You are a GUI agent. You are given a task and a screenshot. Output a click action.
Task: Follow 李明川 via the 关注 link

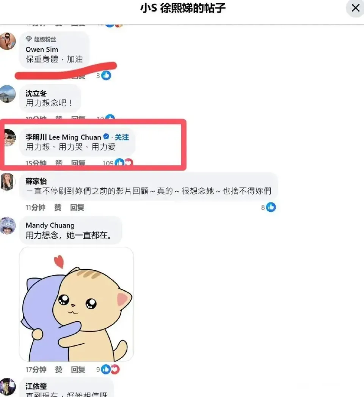122,137
